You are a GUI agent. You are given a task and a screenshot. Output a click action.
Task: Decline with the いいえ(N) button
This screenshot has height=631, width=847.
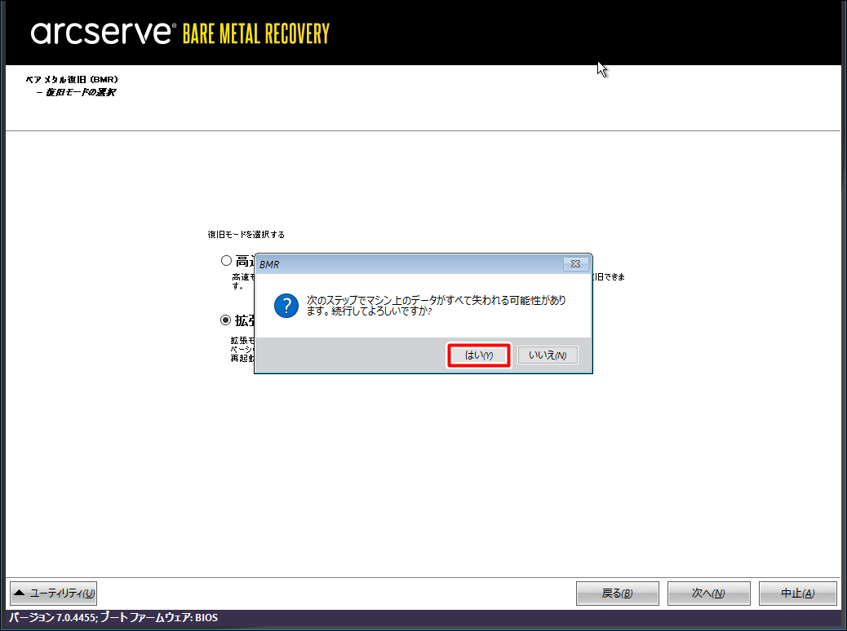[548, 355]
